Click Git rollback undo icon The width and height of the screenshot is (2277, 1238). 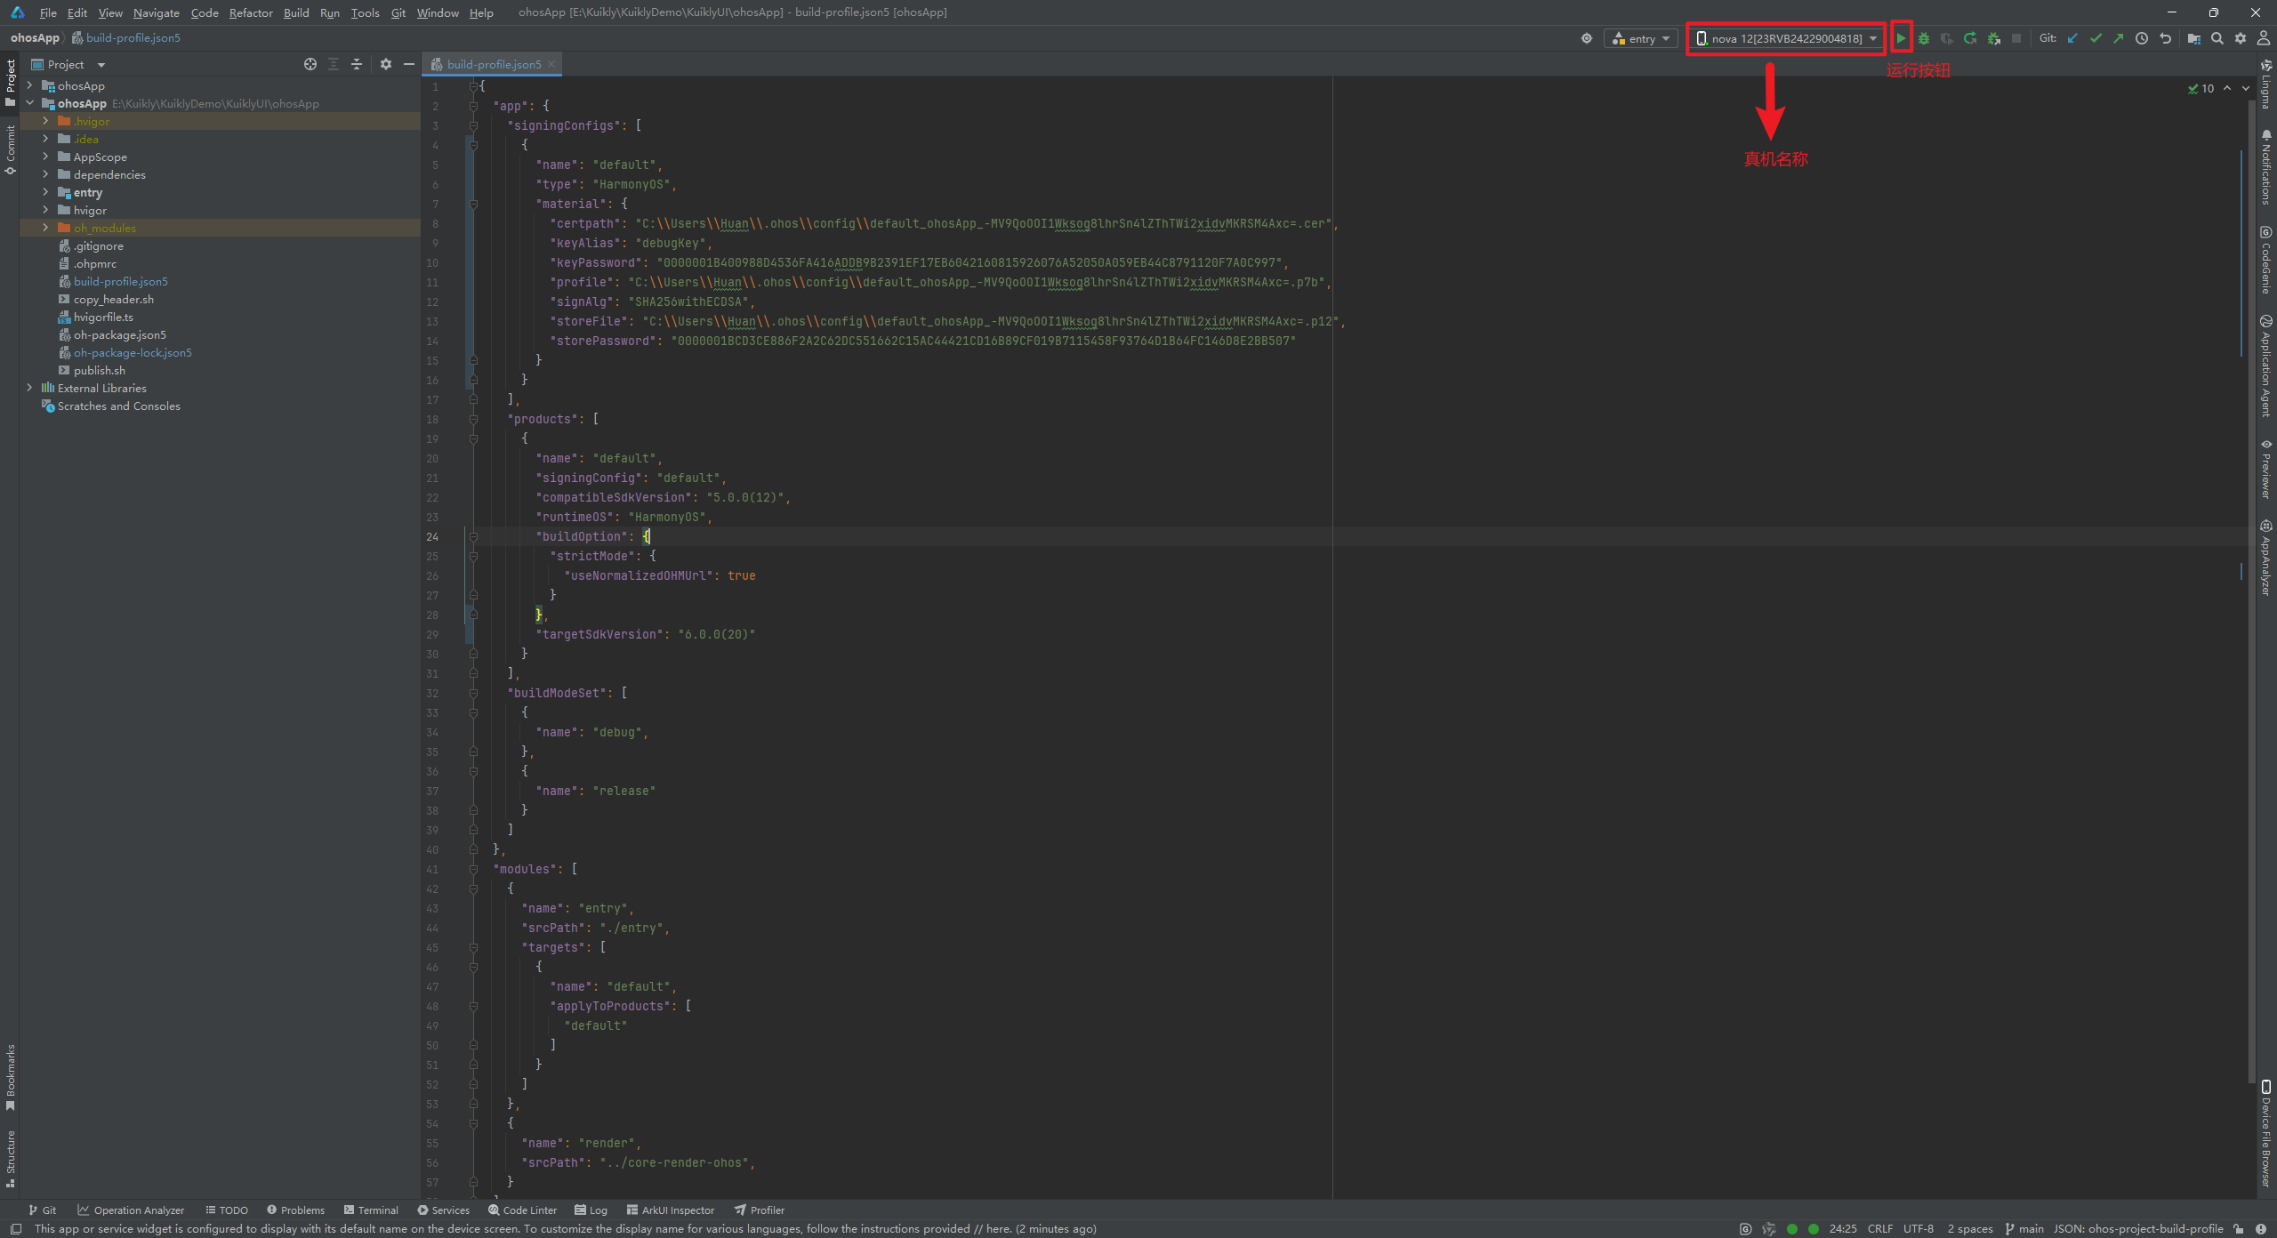[x=2166, y=38]
